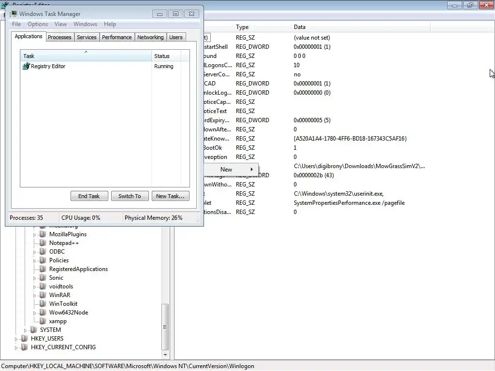Click the End Task button

[x=89, y=196]
